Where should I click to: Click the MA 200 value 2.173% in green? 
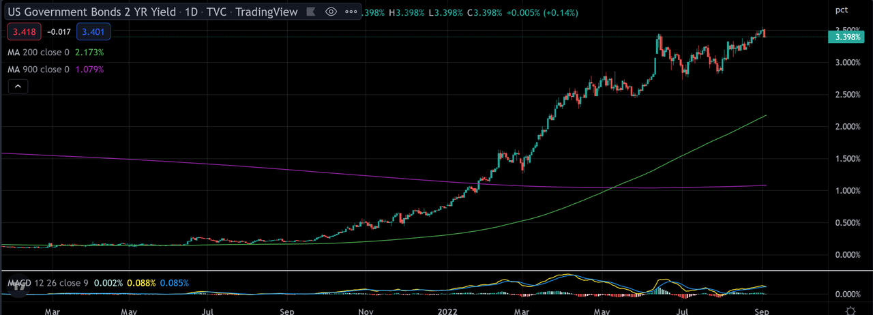(89, 52)
